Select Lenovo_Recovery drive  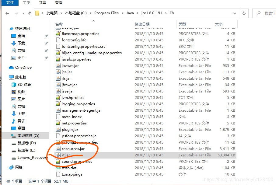pos(33,158)
